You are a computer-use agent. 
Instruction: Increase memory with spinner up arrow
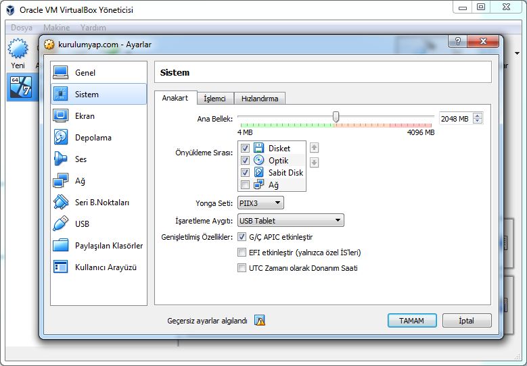coord(478,115)
